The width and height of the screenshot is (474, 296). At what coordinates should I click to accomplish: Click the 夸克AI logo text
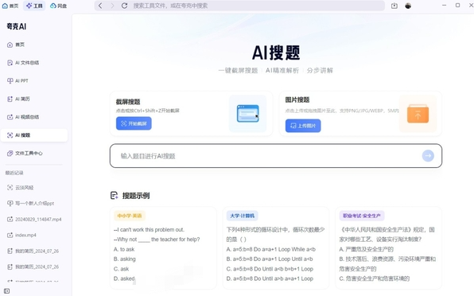click(17, 26)
